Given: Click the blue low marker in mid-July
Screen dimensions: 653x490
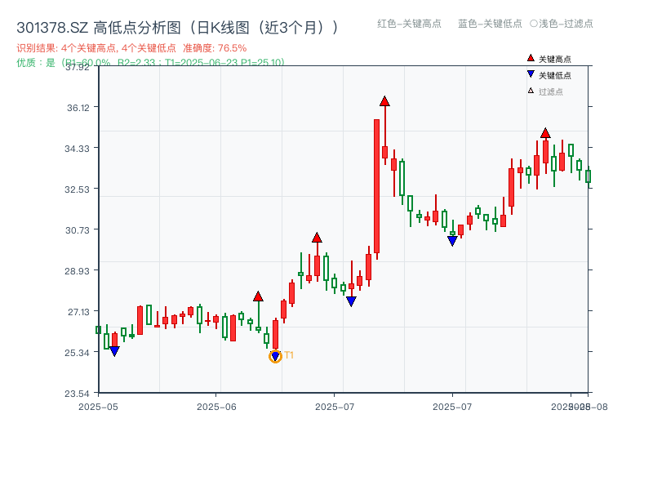Looking at the screenshot, I should click(451, 240).
